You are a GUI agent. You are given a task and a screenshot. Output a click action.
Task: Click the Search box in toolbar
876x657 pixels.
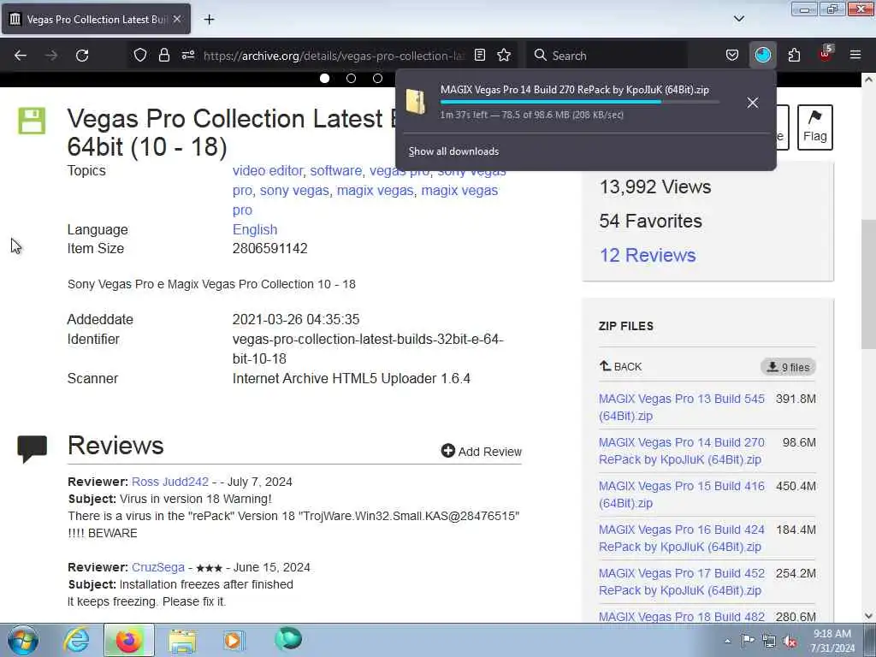tap(607, 56)
